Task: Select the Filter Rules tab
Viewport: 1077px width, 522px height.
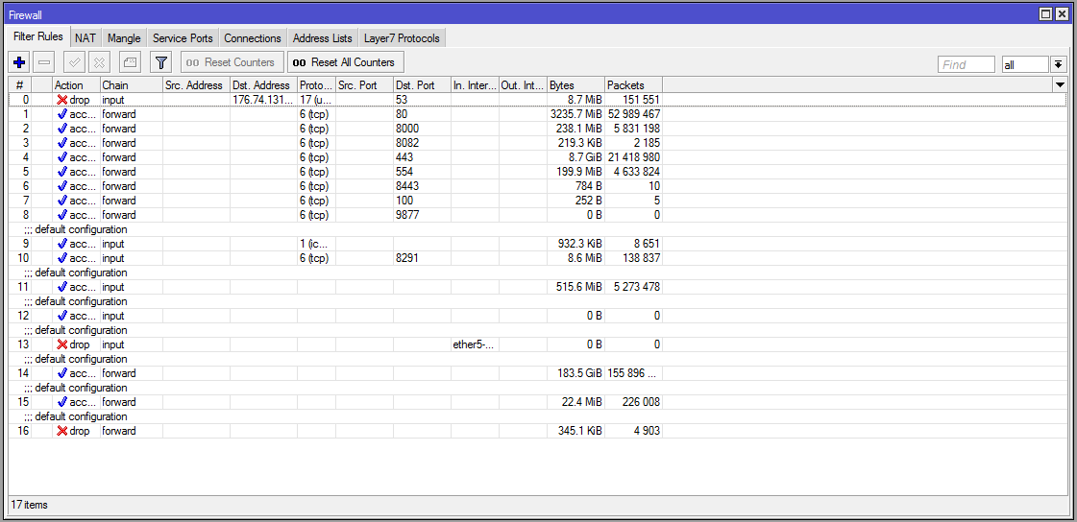Action: tap(38, 36)
